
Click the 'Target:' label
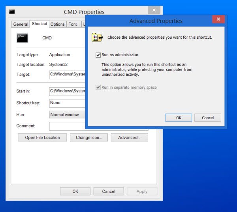[23, 74]
